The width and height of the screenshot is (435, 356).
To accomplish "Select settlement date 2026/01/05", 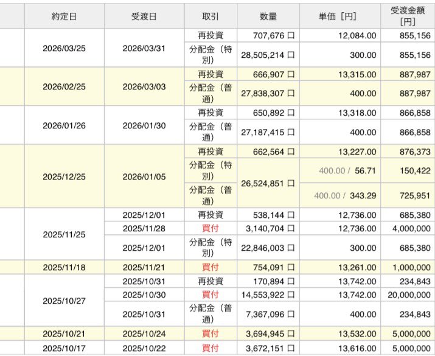I will [x=144, y=176].
